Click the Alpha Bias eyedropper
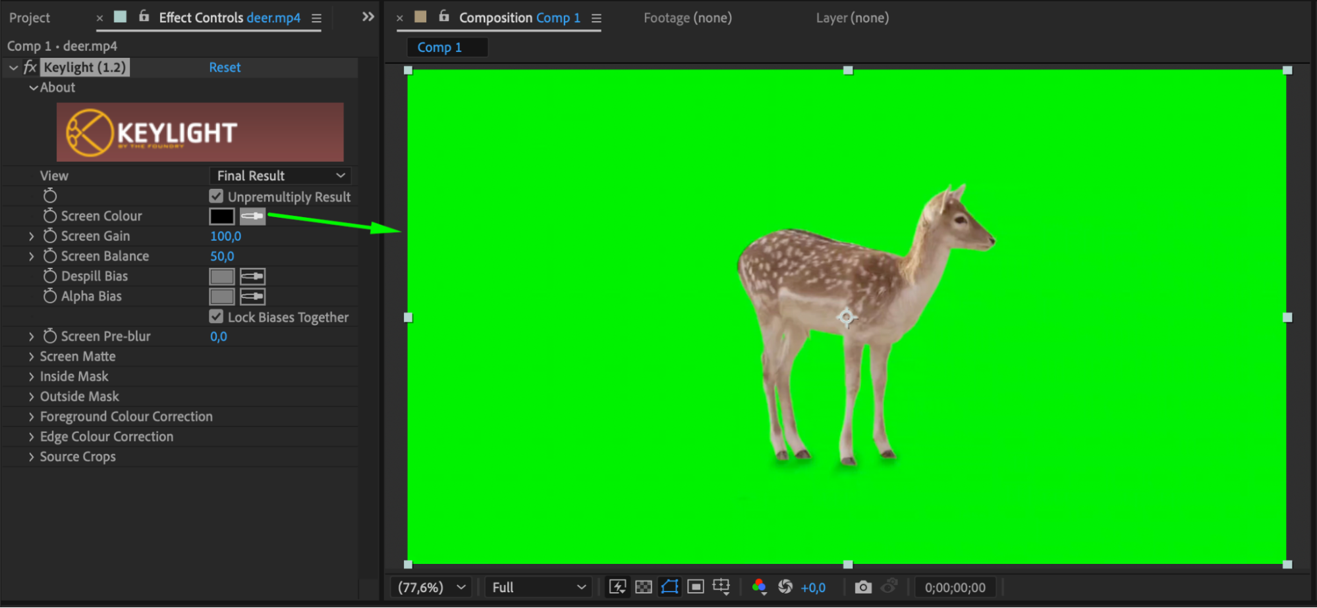Viewport: 1317px width, 608px height. tap(252, 297)
